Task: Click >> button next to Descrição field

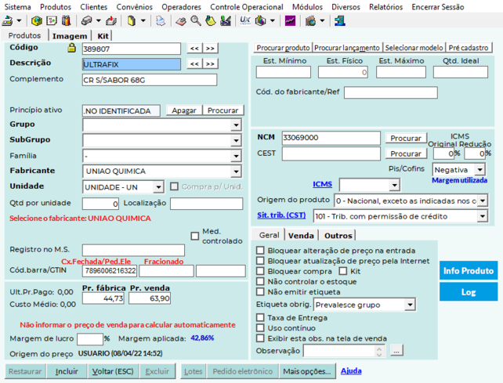Action: [210, 64]
